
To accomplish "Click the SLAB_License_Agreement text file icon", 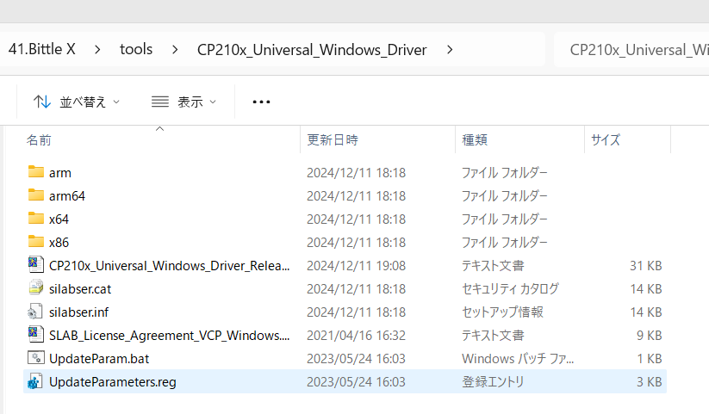I will coord(36,335).
